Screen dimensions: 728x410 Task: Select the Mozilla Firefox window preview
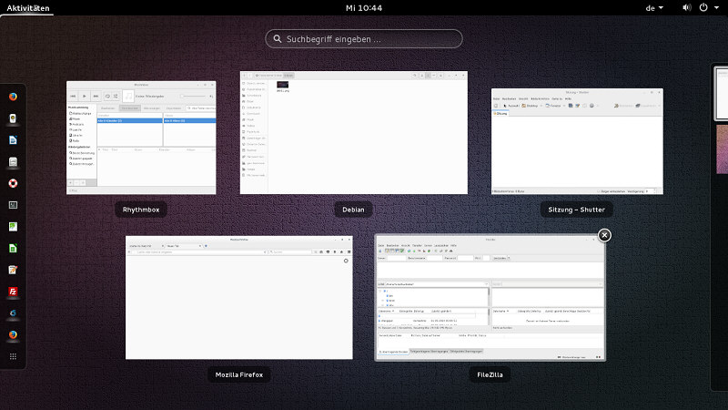coord(239,298)
